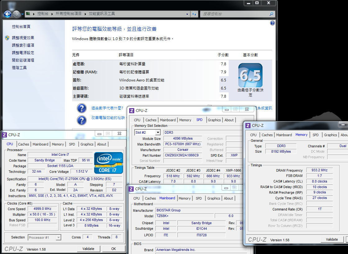348x254 pixels.
Task: Click question mark icon beside 這些數字代表什麼
Action: [82, 109]
